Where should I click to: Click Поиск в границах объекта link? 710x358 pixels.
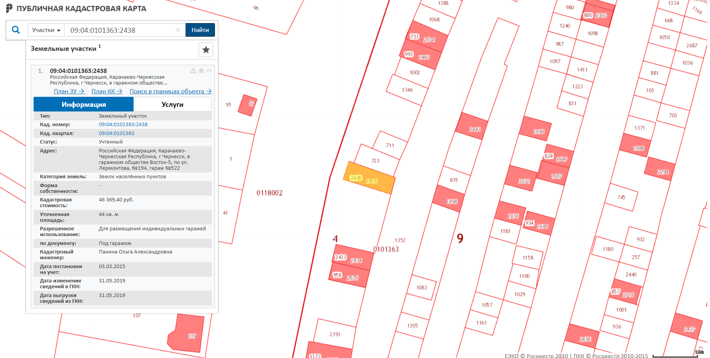point(170,91)
